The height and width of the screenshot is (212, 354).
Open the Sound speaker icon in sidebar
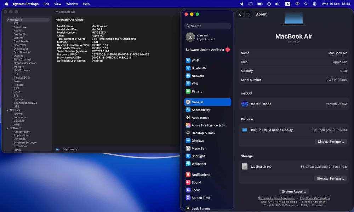click(x=188, y=182)
